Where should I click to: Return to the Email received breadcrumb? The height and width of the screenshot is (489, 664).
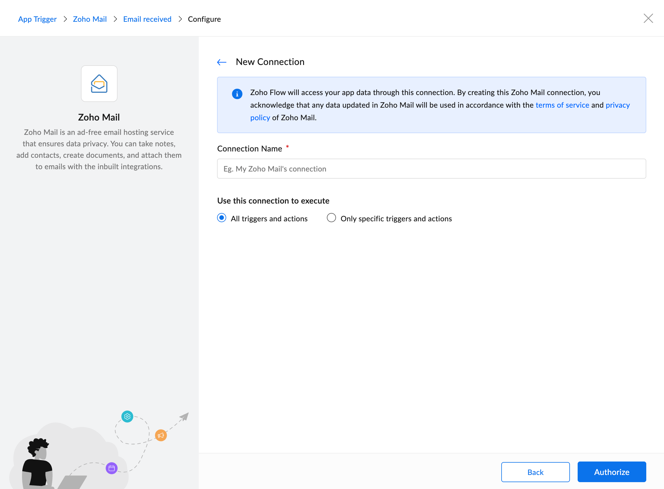pos(147,19)
